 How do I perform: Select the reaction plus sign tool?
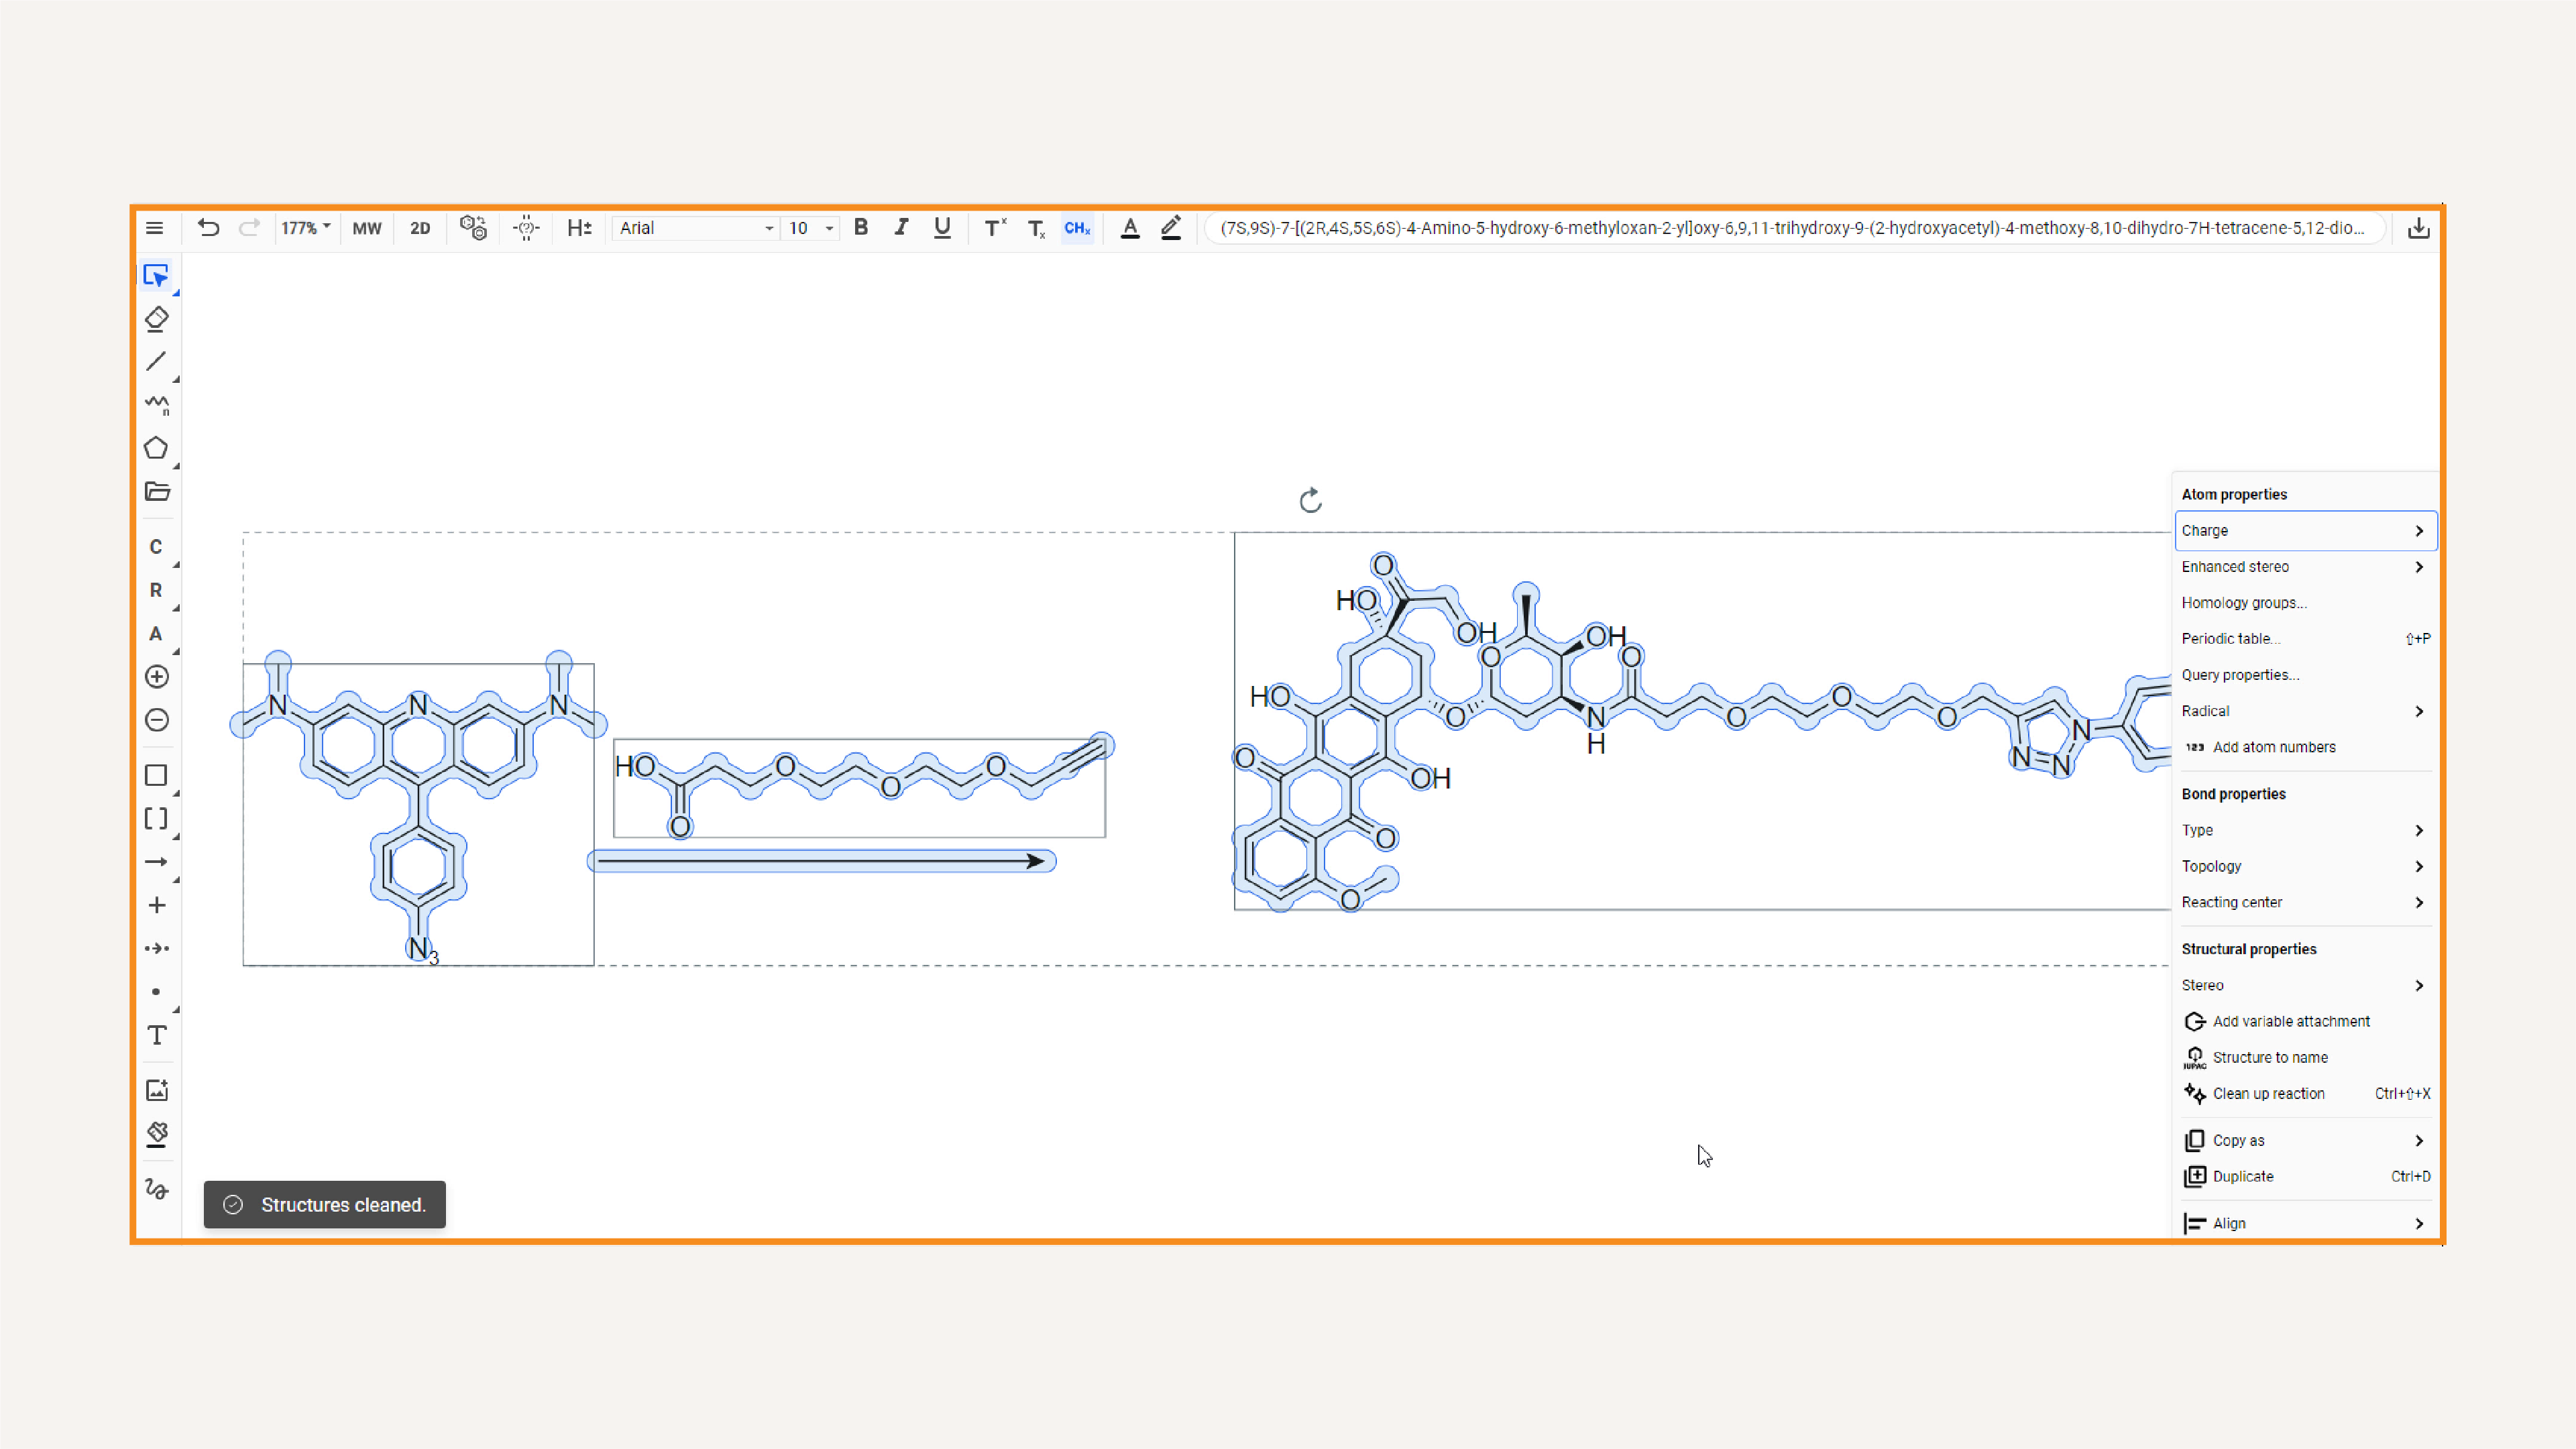coord(156,905)
